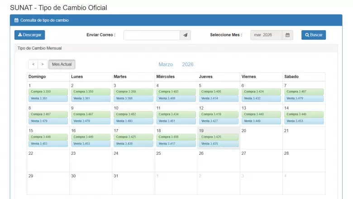Select Compra 3.425 on highlighted day 19

218,137
